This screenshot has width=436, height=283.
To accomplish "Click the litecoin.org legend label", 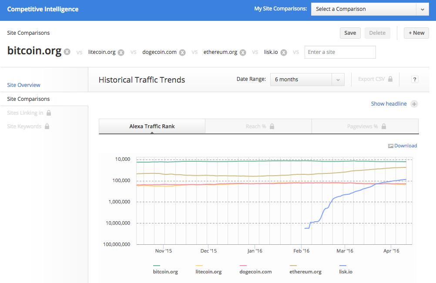I will click(x=208, y=272).
